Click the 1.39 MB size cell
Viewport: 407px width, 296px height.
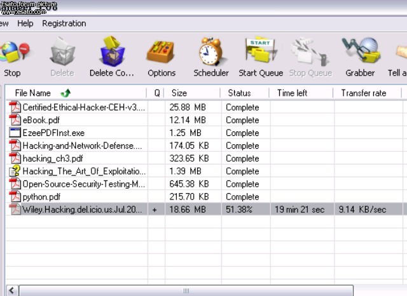185,171
